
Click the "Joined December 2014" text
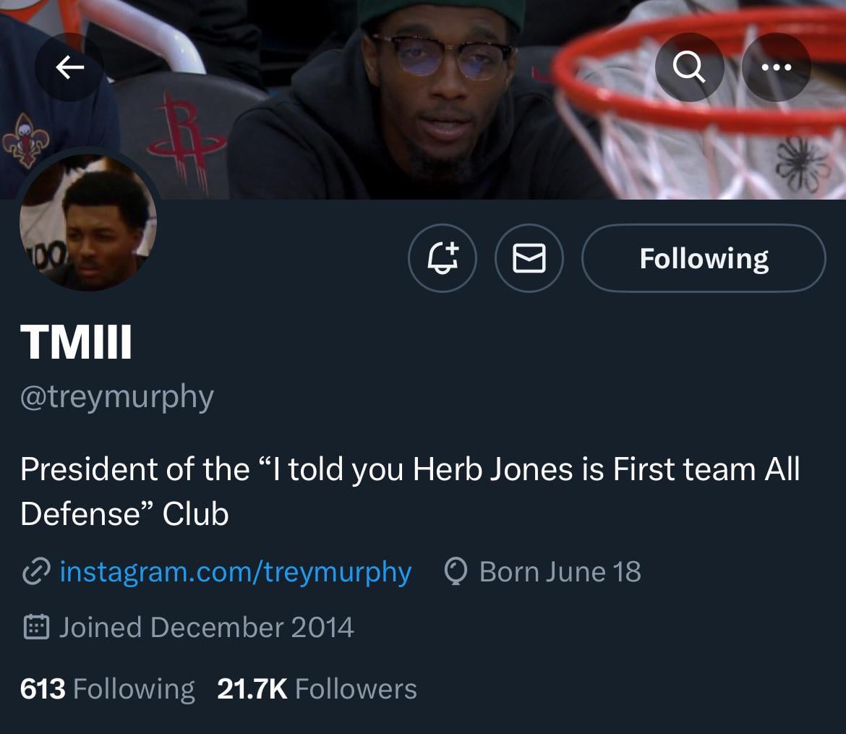coord(206,627)
